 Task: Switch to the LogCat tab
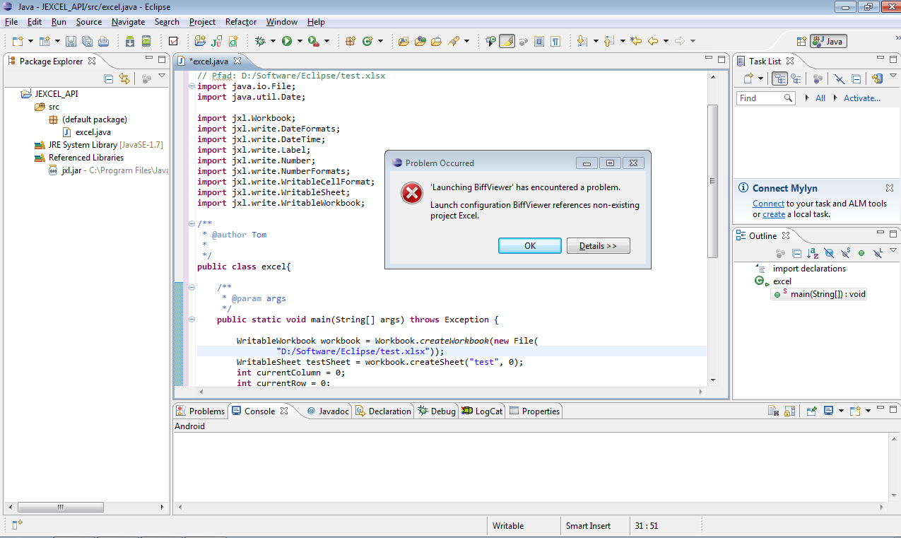tap(483, 411)
